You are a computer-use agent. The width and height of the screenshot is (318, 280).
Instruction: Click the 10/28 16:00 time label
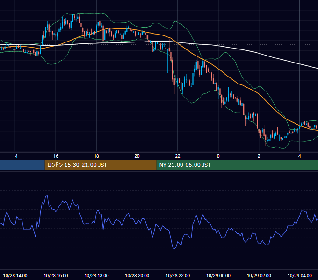(x=56, y=275)
